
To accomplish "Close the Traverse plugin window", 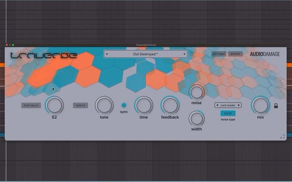I will pyautogui.click(x=7, y=45).
